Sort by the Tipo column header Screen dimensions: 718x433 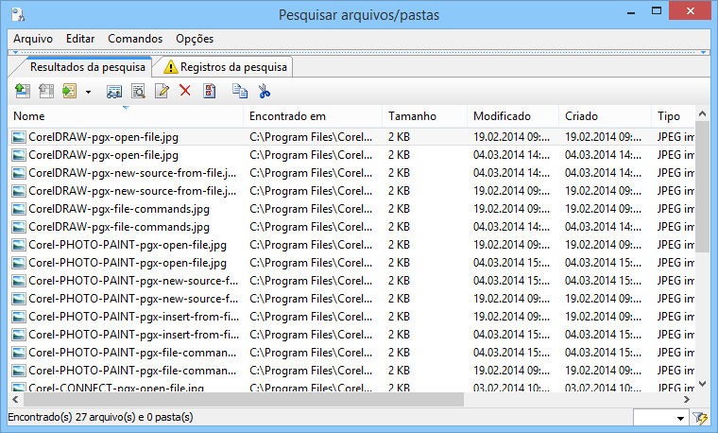coord(673,116)
